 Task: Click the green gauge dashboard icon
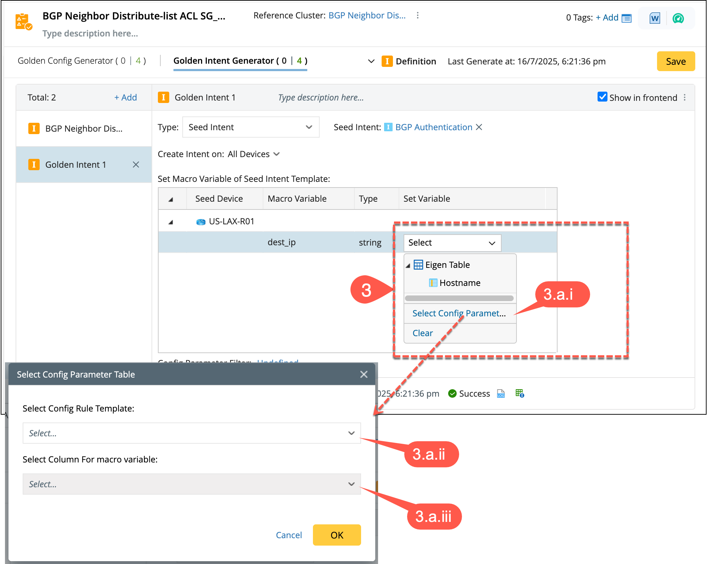678,18
